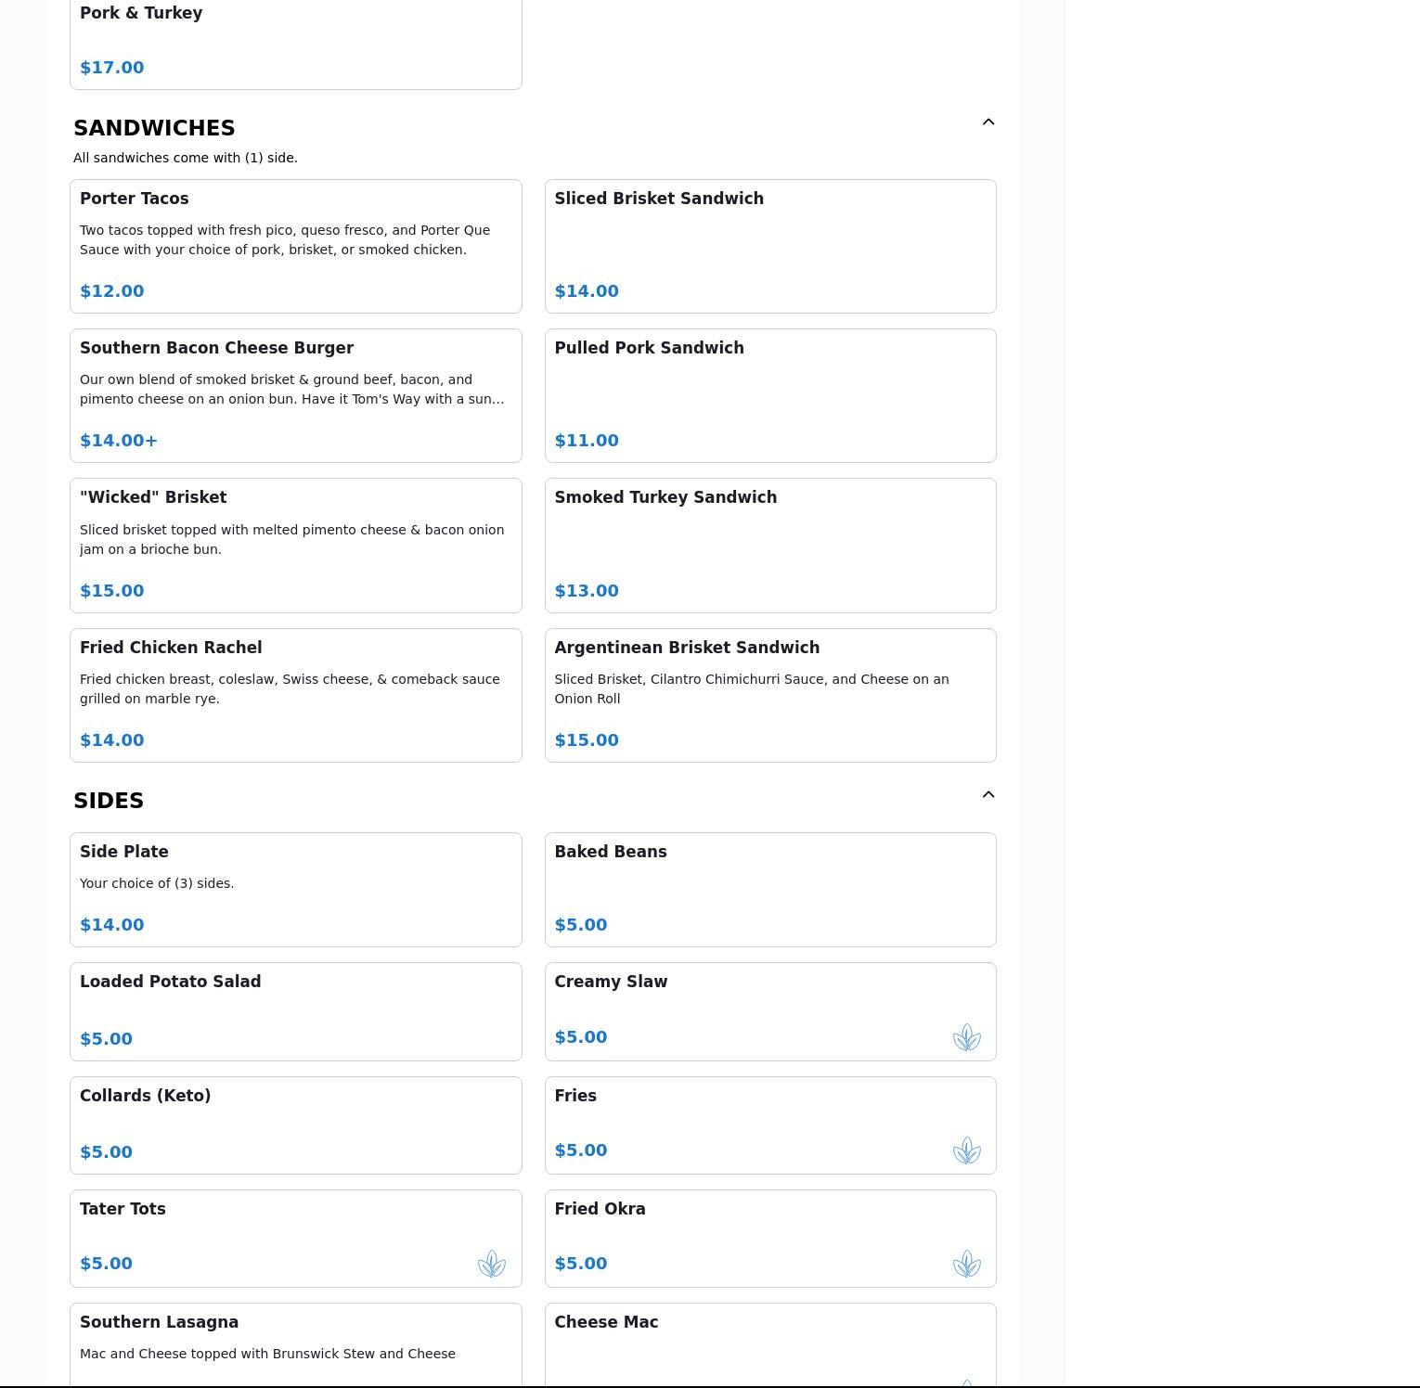The width and height of the screenshot is (1420, 1388).
Task: Add Baked Beans side
Action: tap(769, 889)
